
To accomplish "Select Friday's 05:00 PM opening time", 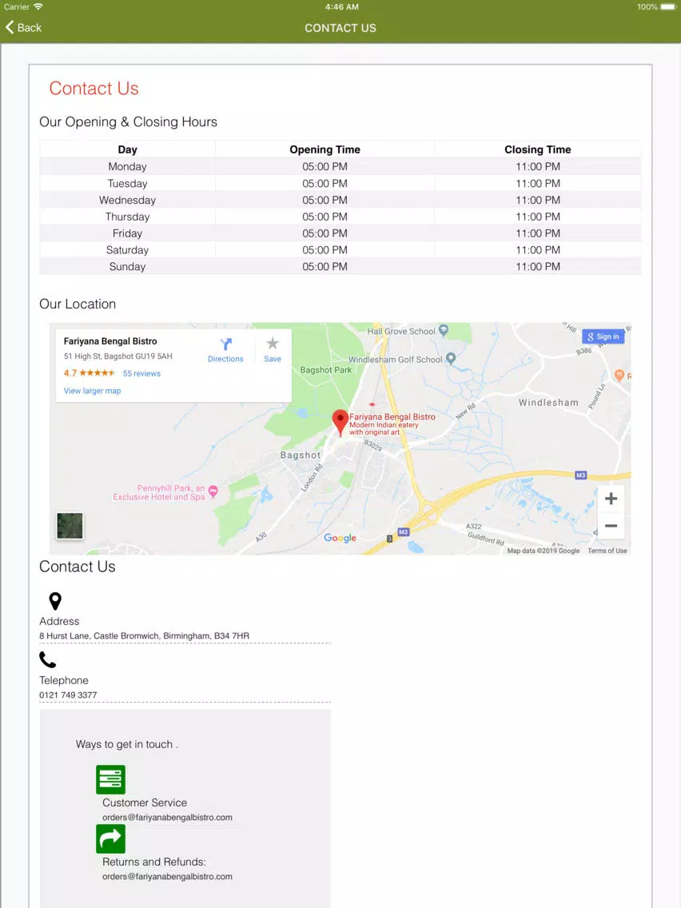I will click(325, 233).
